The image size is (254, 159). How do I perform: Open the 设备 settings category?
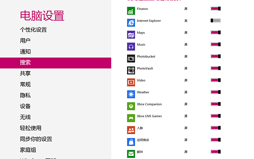click(x=25, y=106)
